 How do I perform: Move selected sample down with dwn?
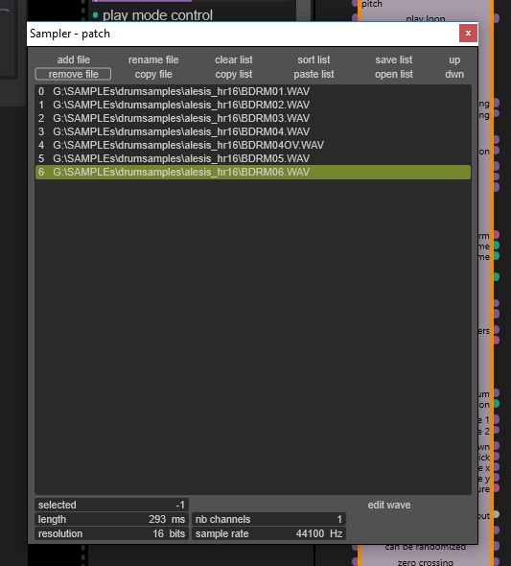[x=454, y=74]
